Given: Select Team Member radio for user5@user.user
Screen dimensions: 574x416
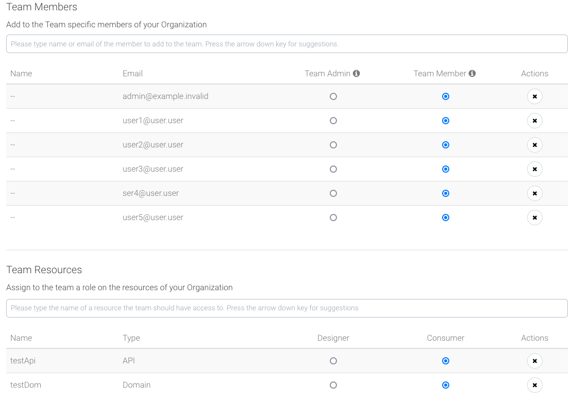Looking at the screenshot, I should (x=446, y=218).
